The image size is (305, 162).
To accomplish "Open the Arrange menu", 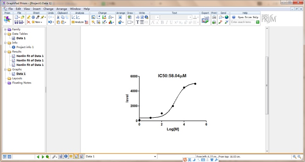I will (x=62, y=9).
